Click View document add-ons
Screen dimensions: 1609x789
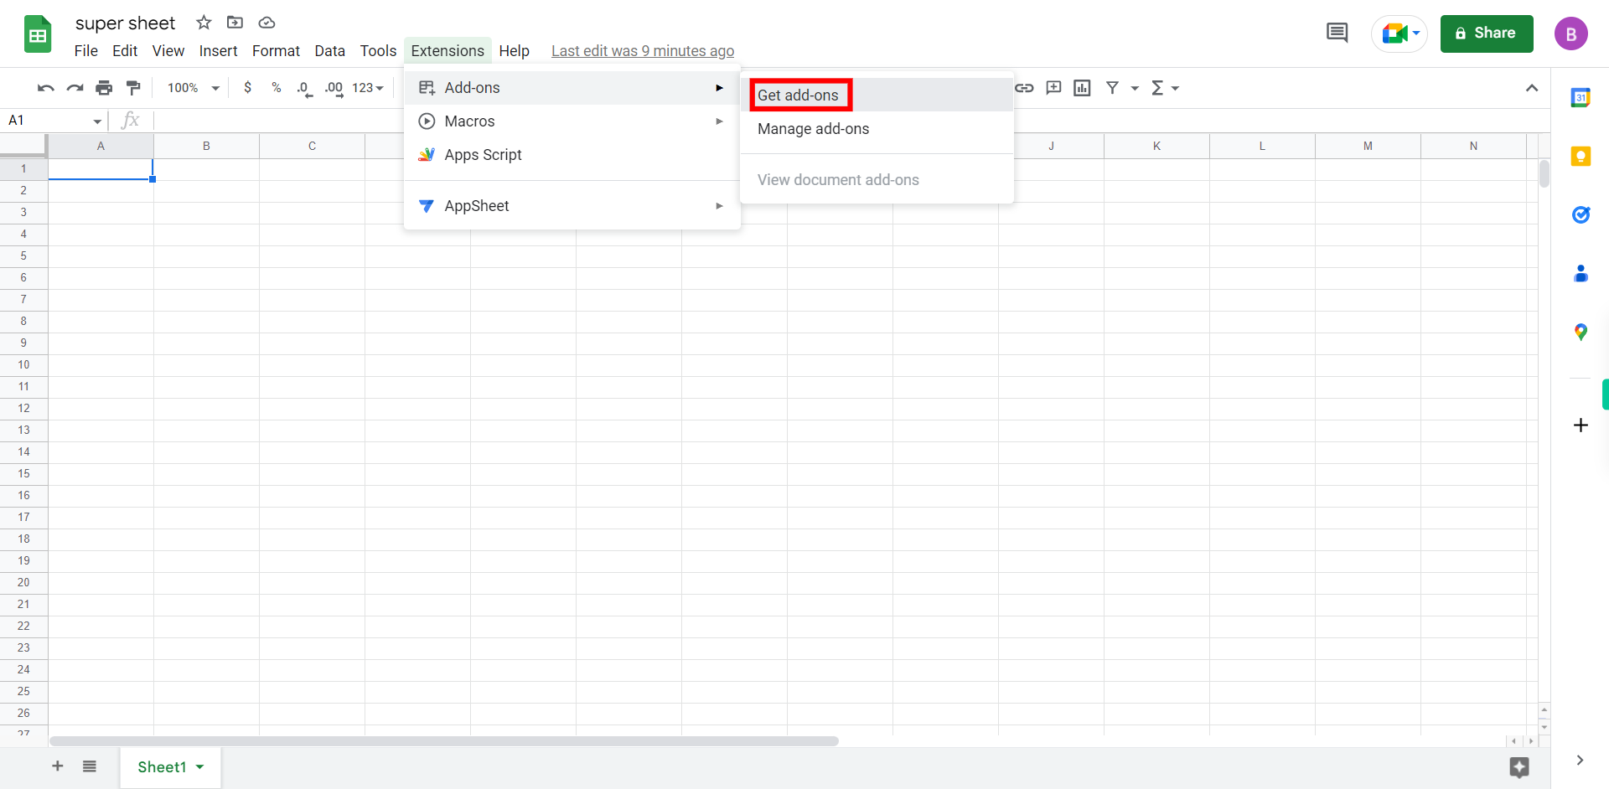tap(877, 180)
